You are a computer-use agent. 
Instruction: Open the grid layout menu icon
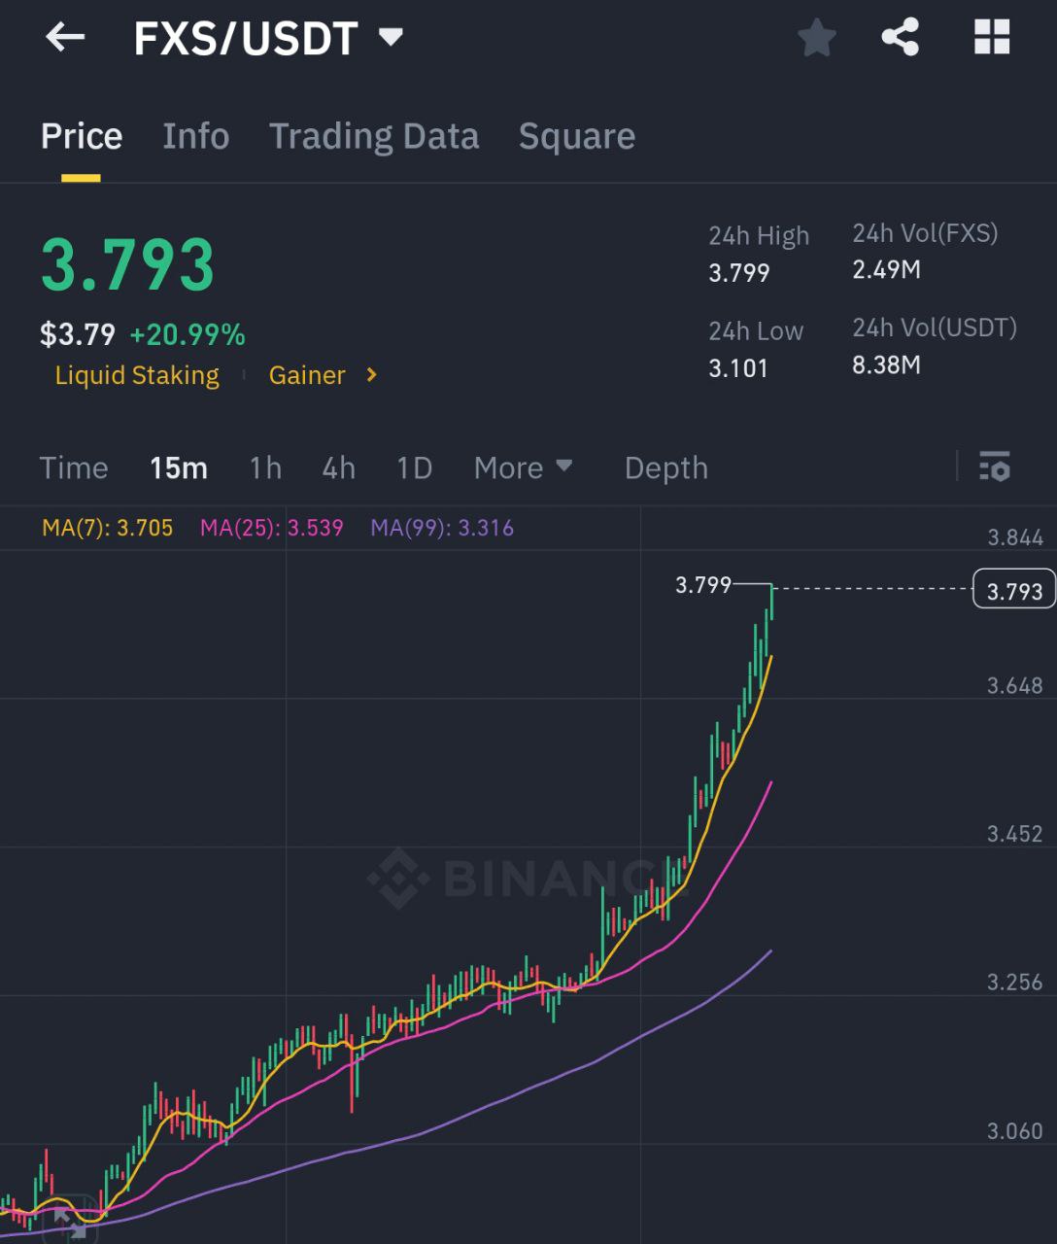[x=992, y=38]
